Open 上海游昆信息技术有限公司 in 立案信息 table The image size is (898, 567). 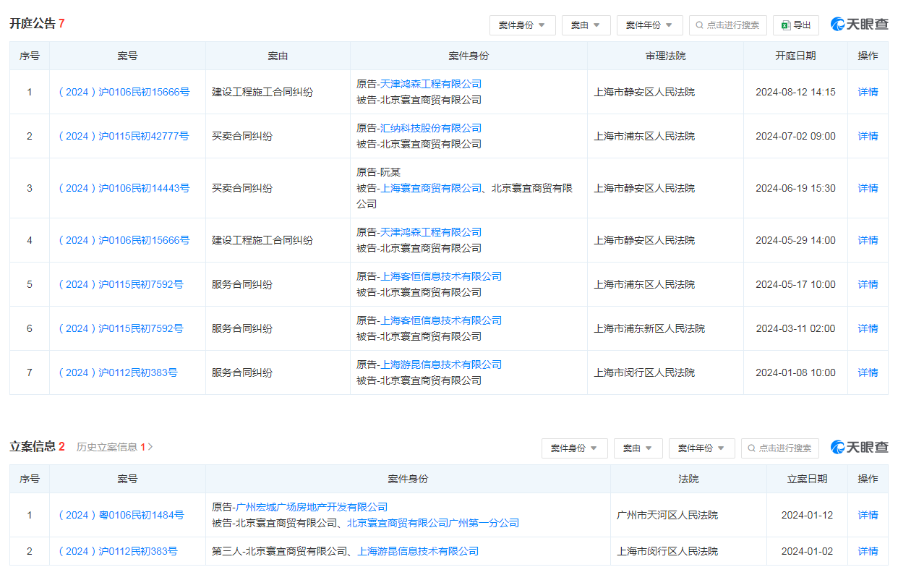tap(419, 551)
